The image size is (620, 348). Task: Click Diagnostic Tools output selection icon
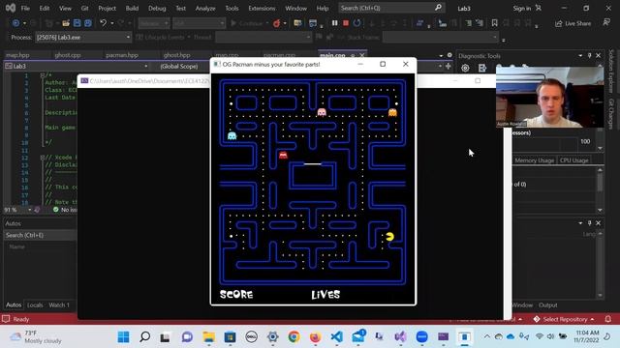click(482, 68)
